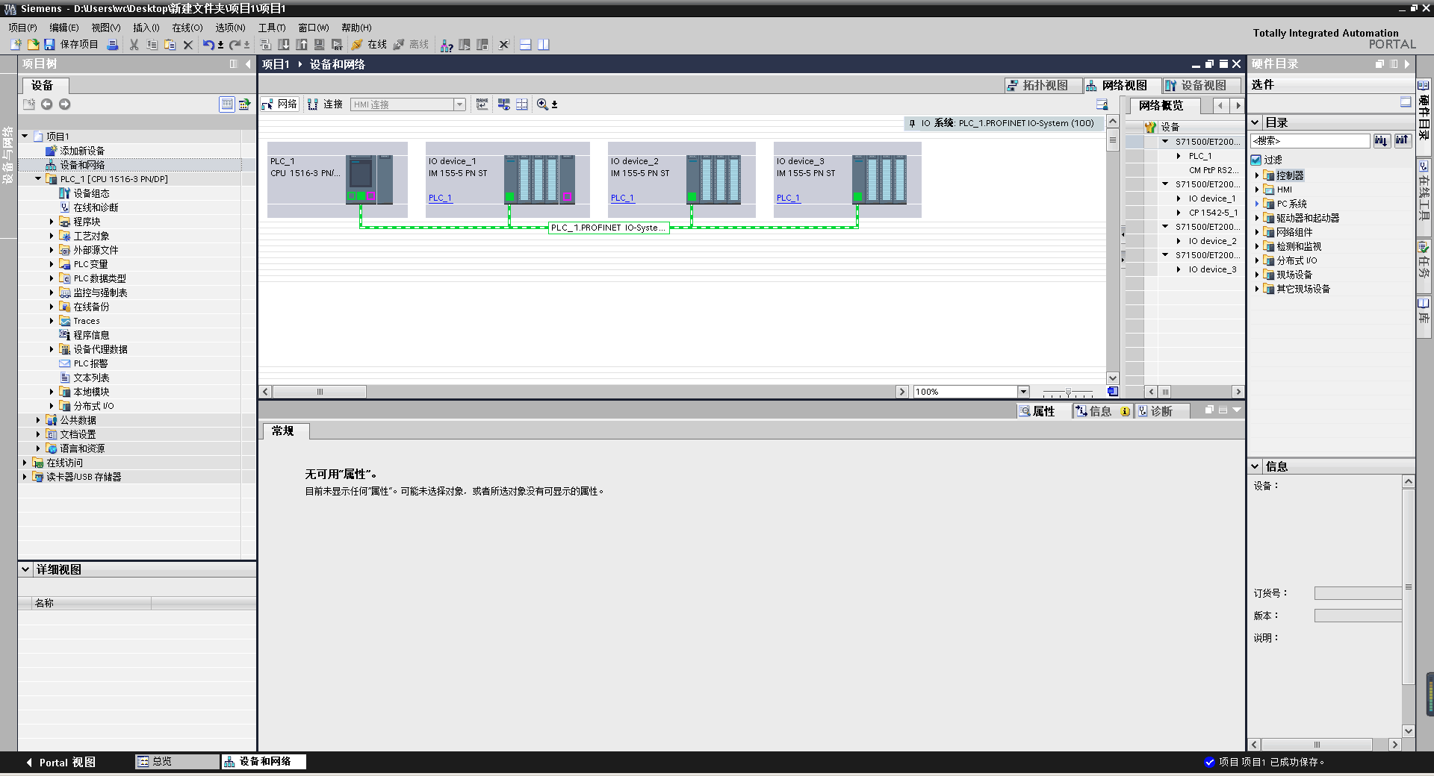Click the Download to device icon
The width and height of the screenshot is (1434, 776).
click(284, 45)
